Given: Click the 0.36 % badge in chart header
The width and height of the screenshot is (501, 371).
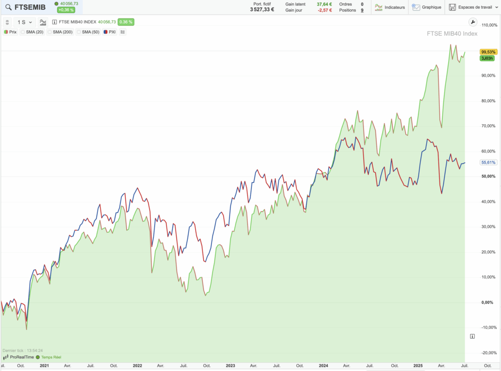Looking at the screenshot, I should 126,22.
